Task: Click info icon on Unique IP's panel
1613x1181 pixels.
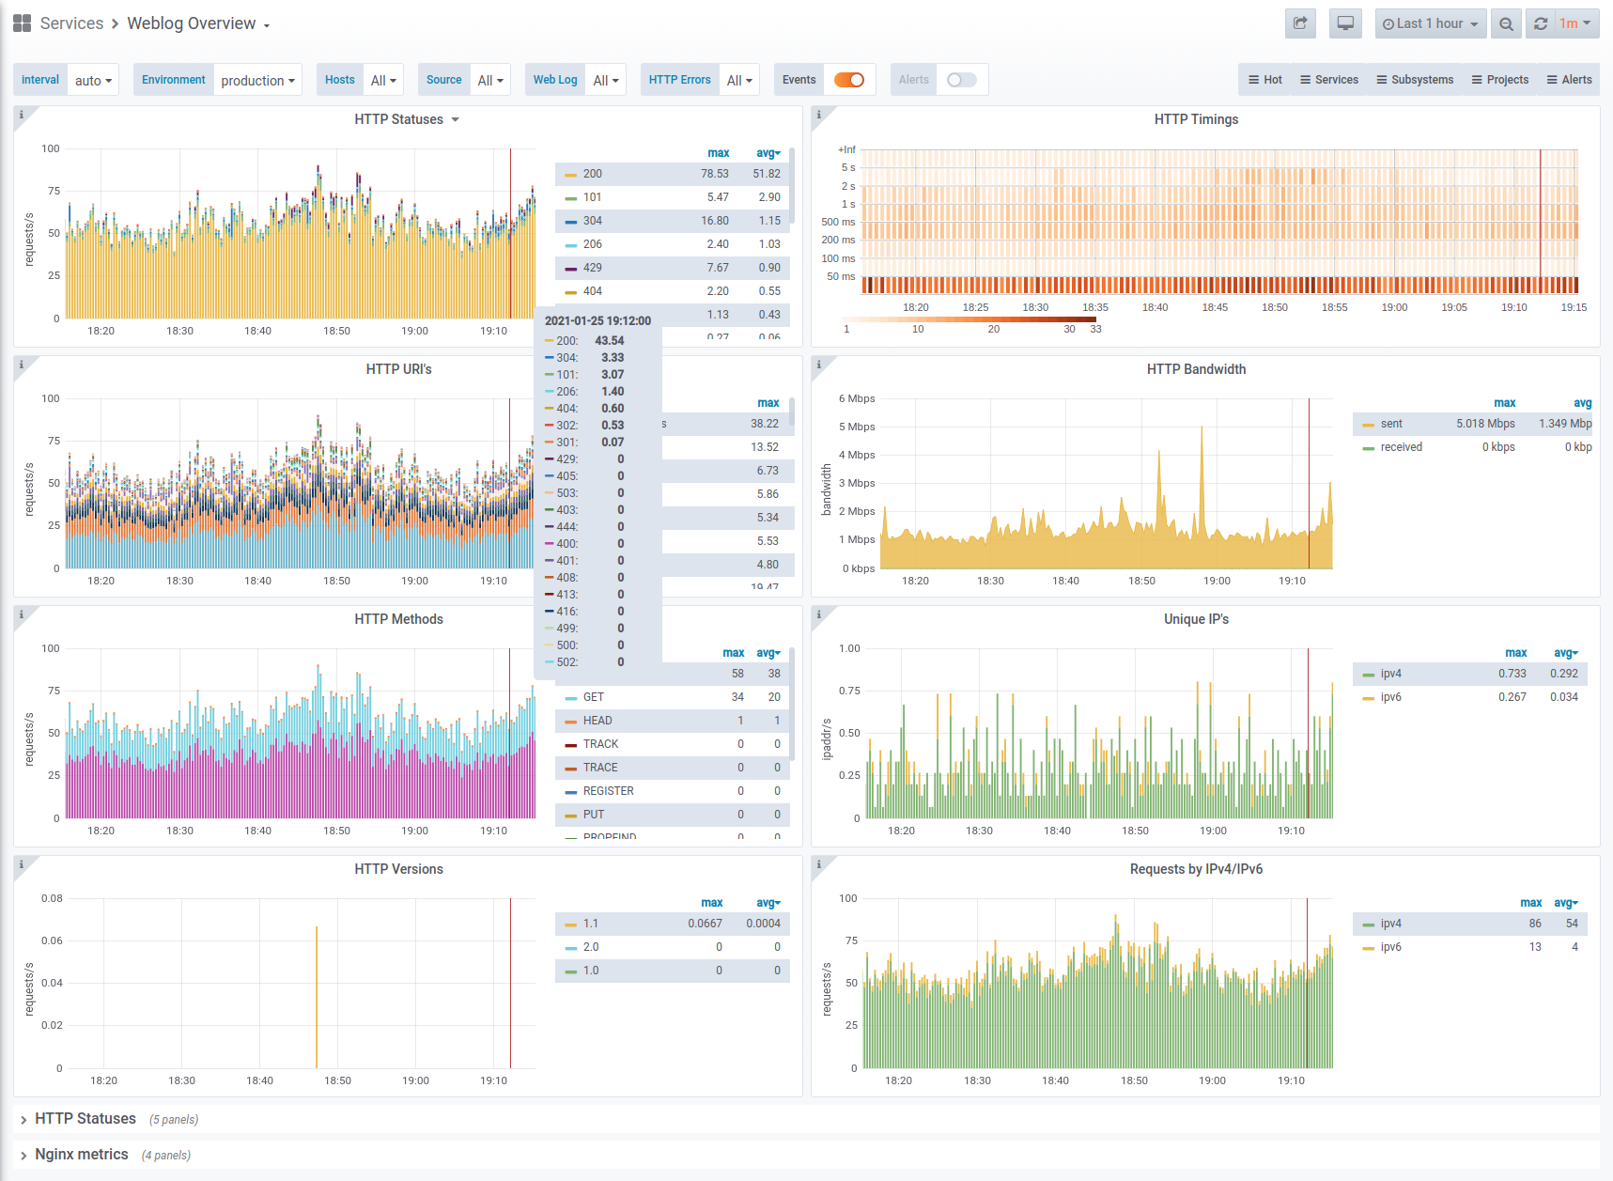Action: point(819,614)
